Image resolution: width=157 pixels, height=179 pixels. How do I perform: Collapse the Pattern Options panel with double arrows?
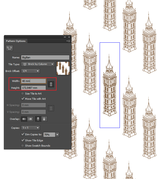65,37
